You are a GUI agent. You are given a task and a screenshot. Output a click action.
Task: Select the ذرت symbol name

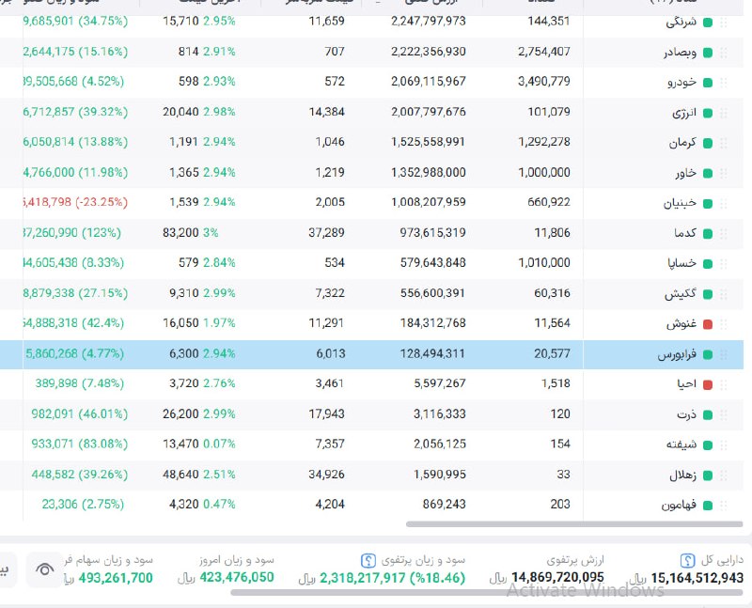(x=687, y=414)
